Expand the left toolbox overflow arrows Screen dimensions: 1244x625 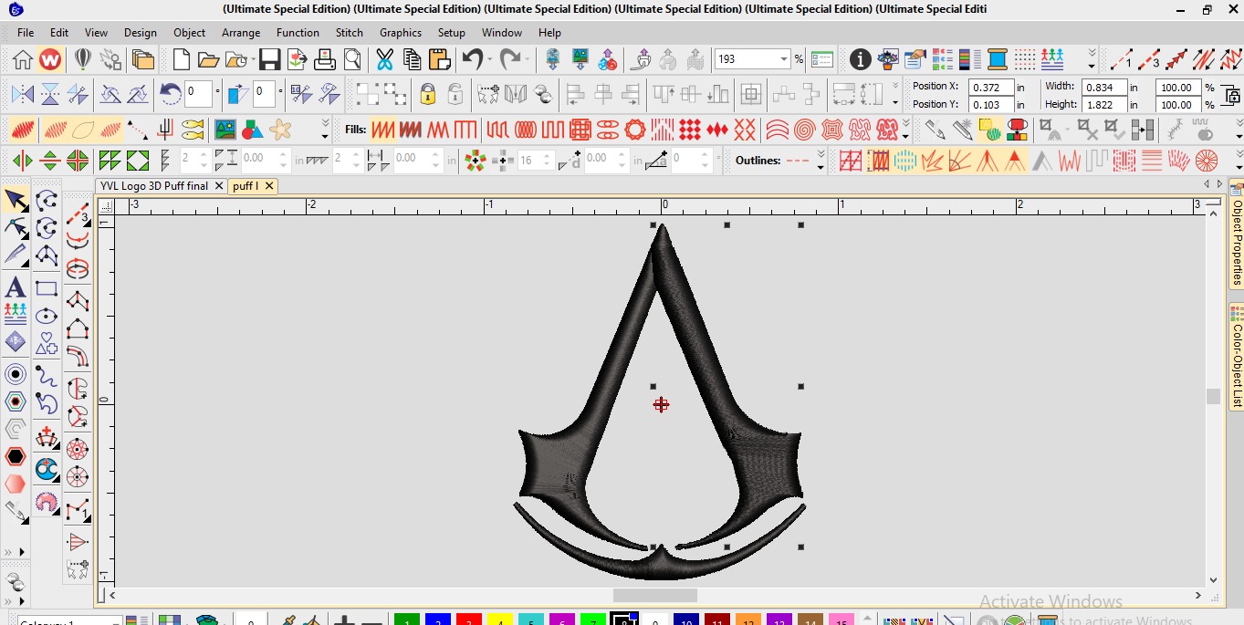tap(16, 552)
